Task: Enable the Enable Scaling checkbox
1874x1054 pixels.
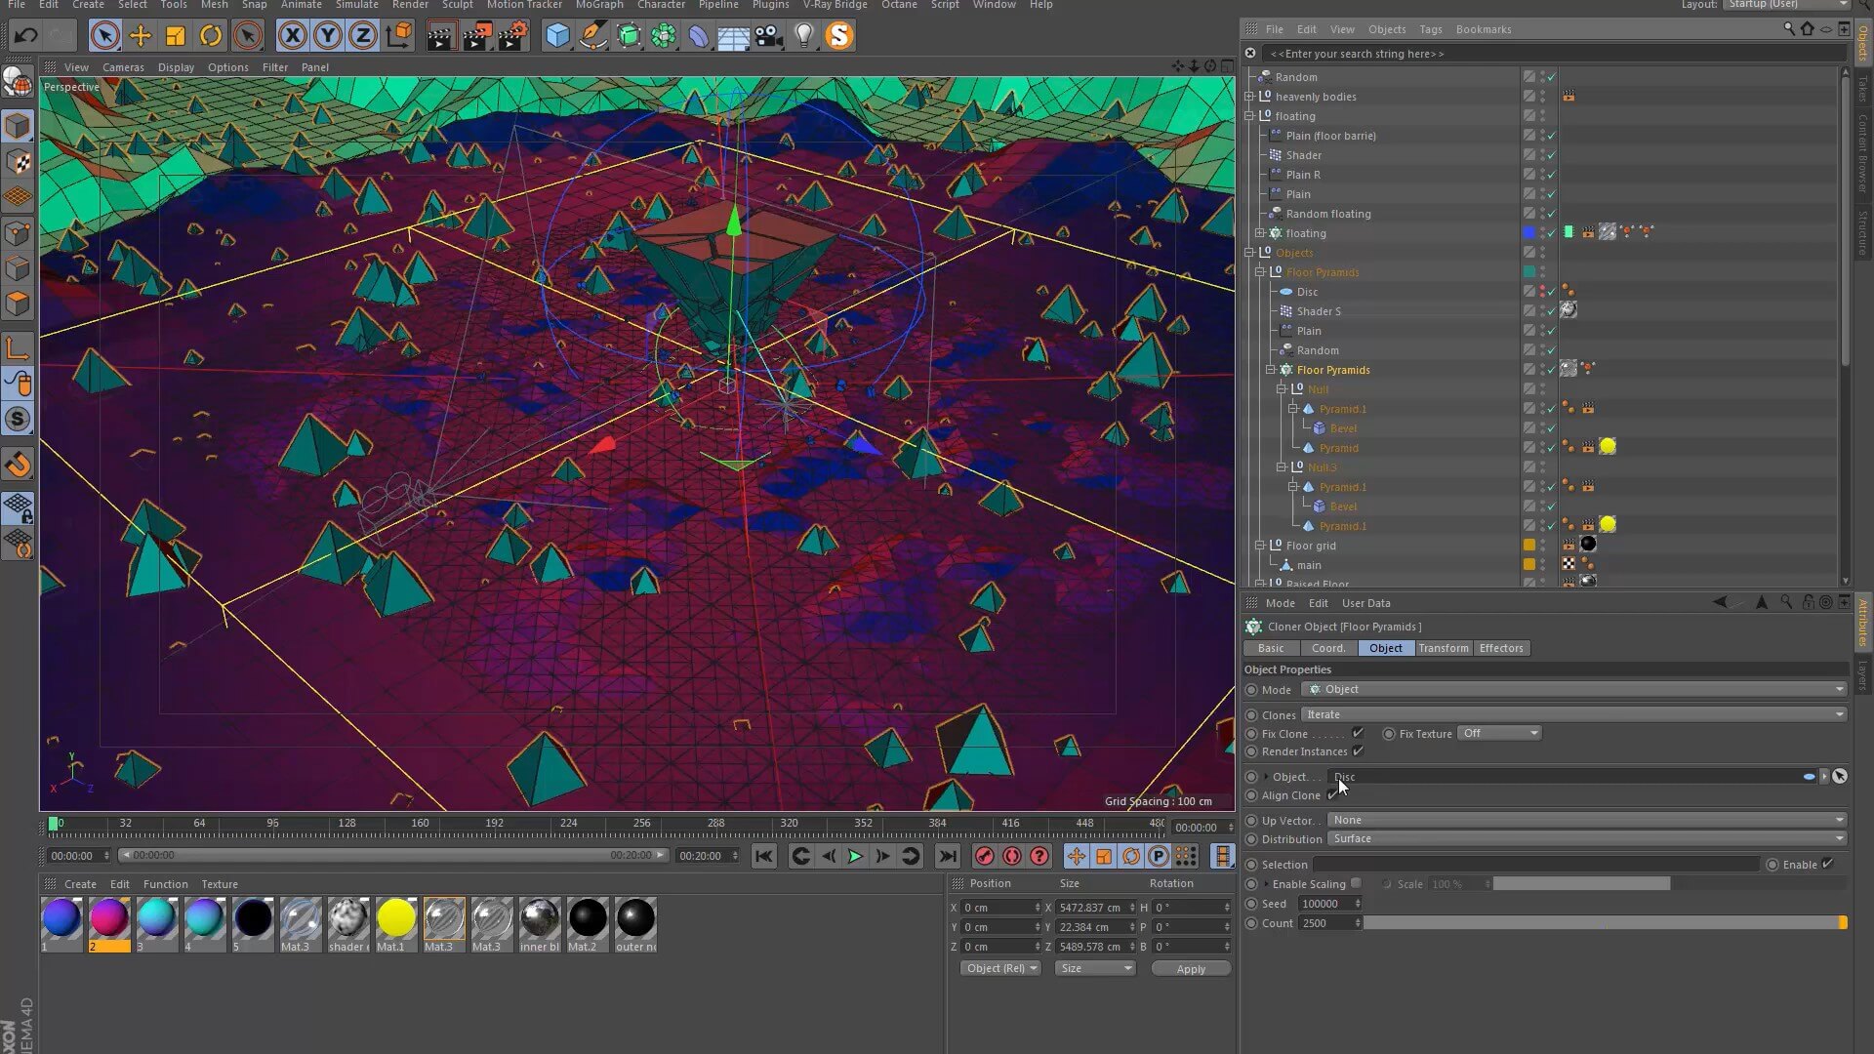Action: (1356, 883)
